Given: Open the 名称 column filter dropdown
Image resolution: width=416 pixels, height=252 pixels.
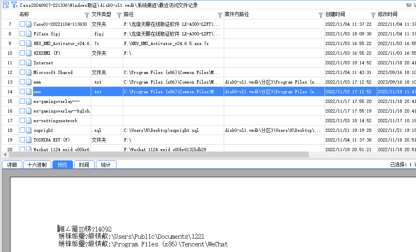Looking at the screenshot, I should coord(87,15).
